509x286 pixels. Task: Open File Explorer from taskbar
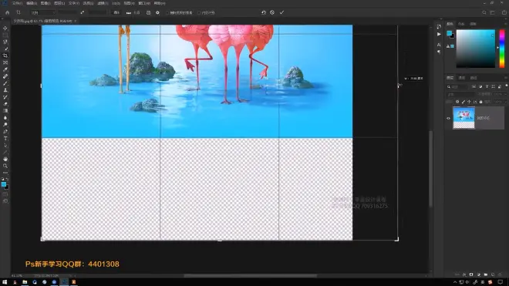point(25,282)
